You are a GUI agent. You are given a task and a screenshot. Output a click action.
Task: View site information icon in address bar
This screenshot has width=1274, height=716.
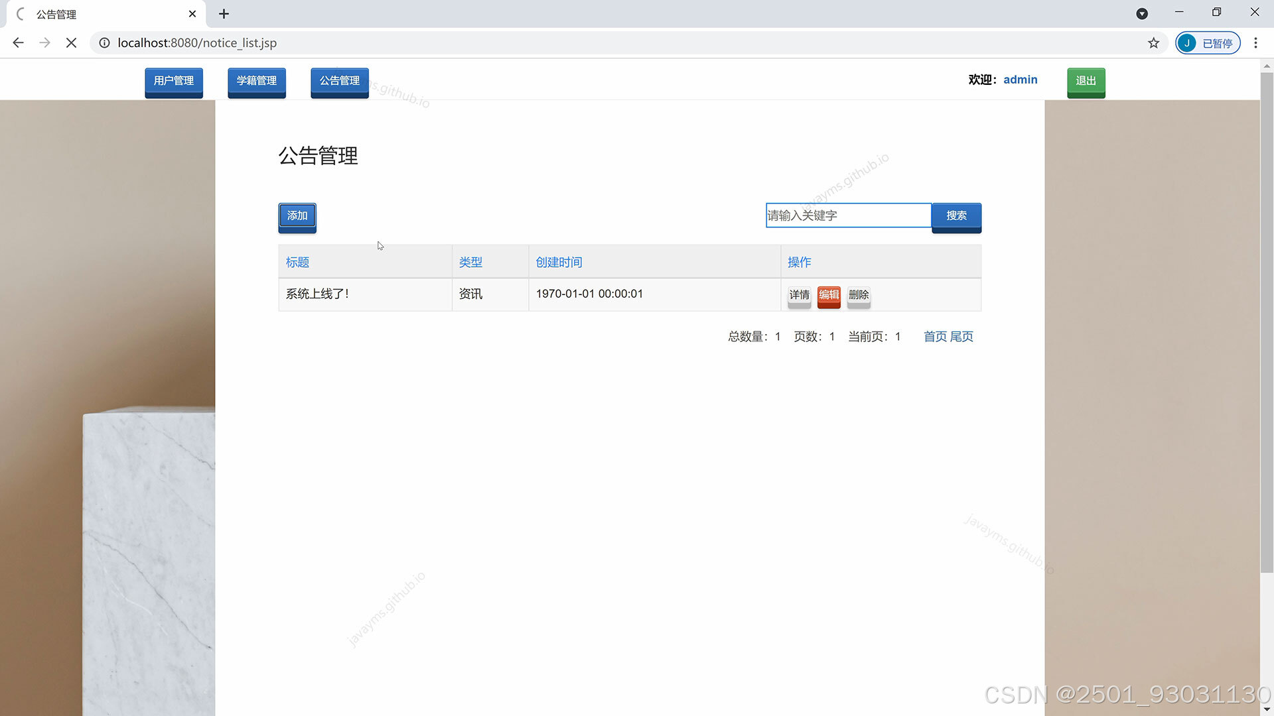click(104, 42)
